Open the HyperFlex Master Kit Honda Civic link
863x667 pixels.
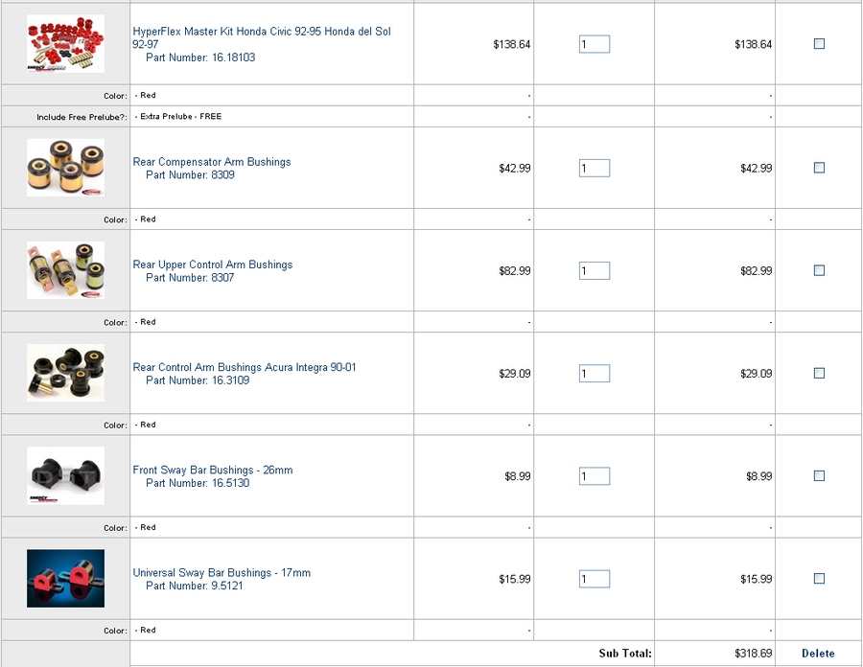[x=262, y=38]
